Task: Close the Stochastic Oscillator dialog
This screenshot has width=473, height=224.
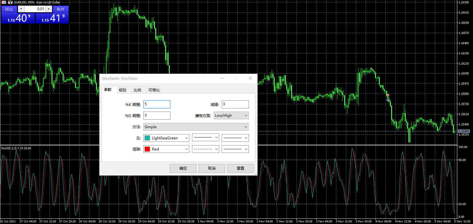Action: pos(250,78)
